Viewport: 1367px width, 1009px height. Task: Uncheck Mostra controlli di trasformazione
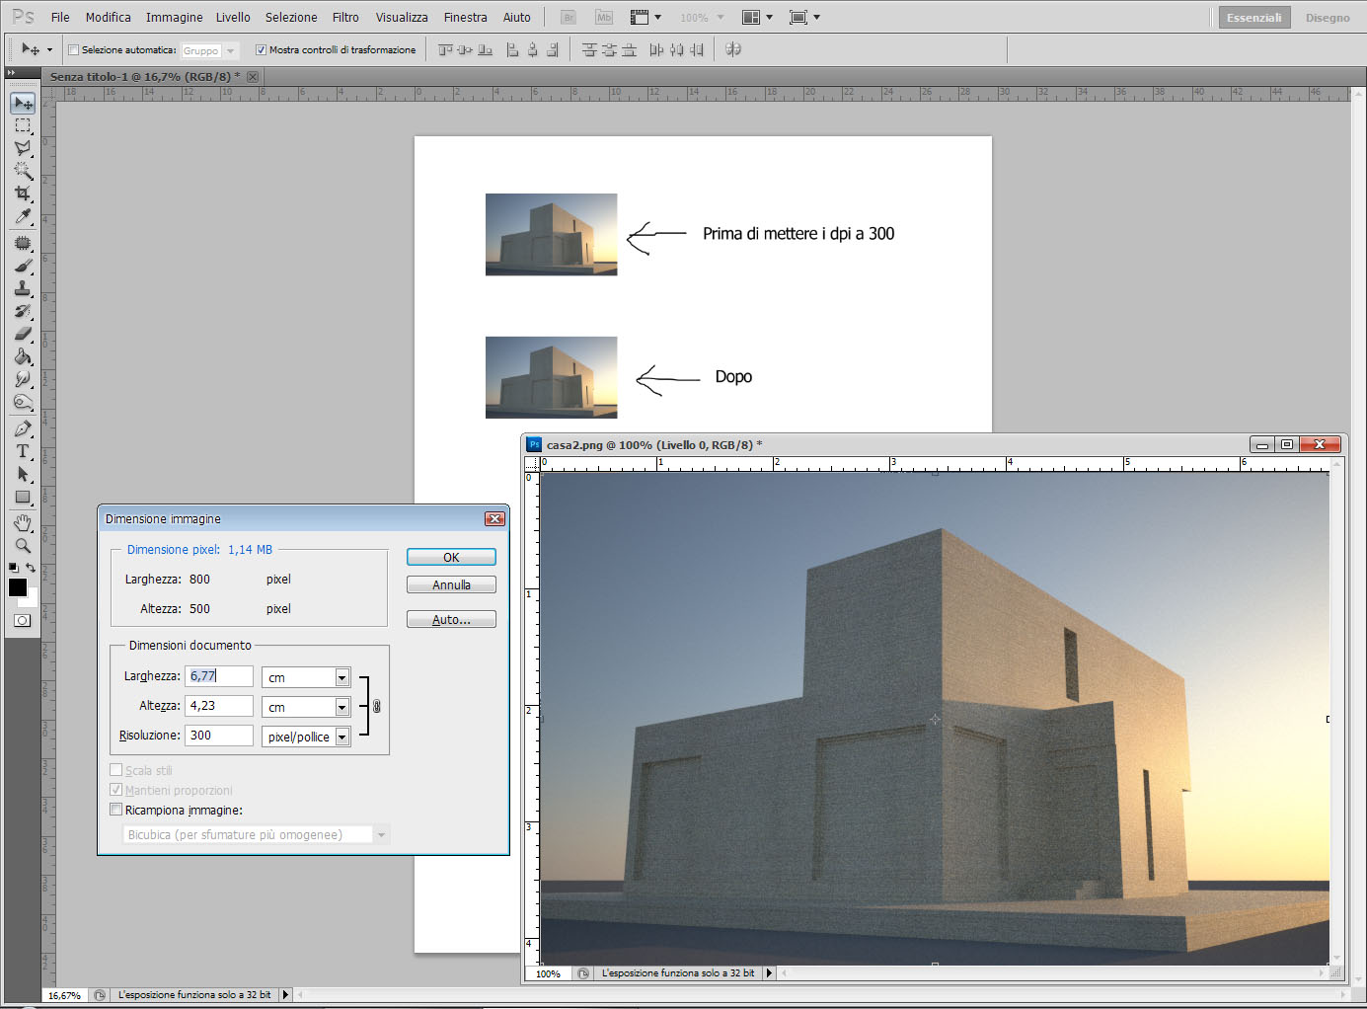tap(261, 50)
